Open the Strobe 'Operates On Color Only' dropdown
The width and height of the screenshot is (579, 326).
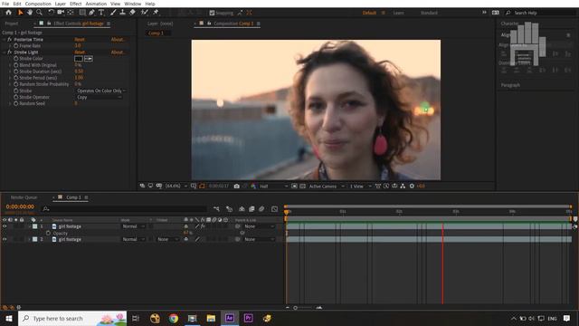pyautogui.click(x=100, y=91)
